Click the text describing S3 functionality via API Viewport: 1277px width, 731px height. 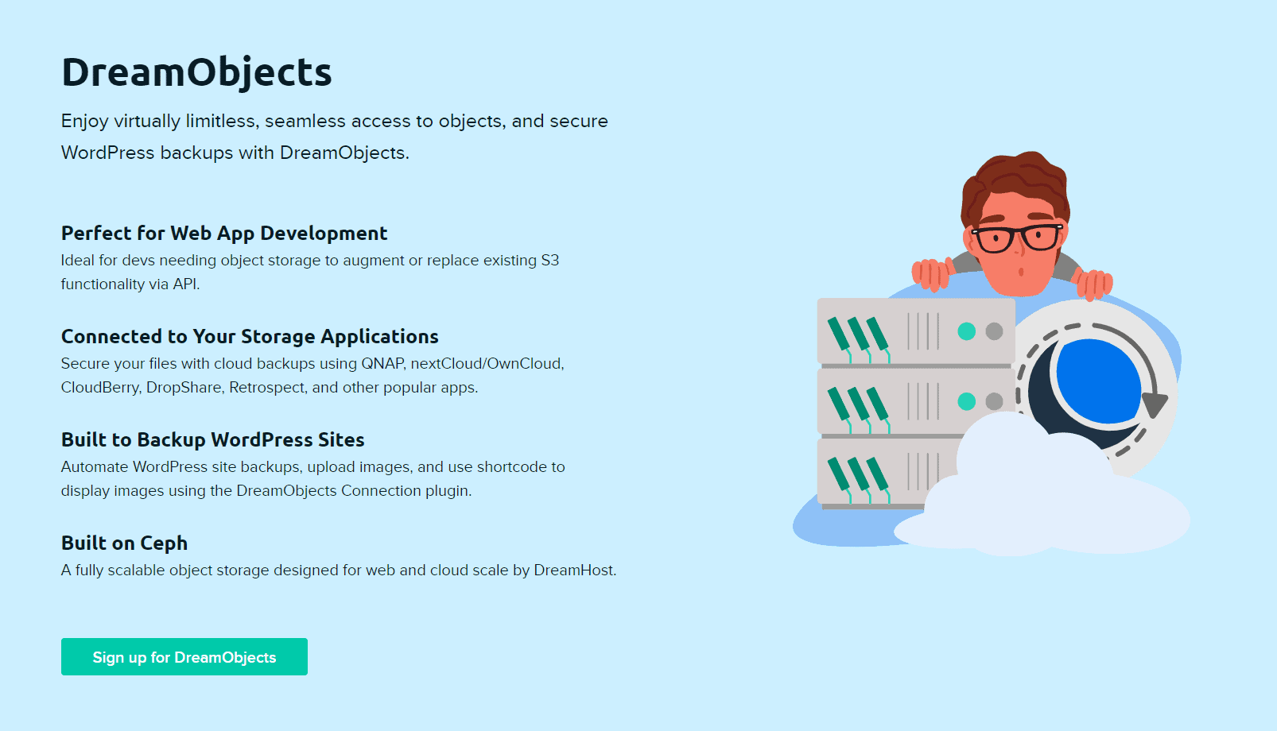pos(309,272)
